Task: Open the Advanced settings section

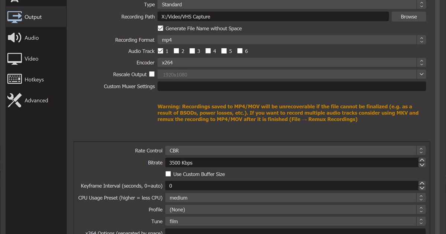Action: click(x=36, y=100)
